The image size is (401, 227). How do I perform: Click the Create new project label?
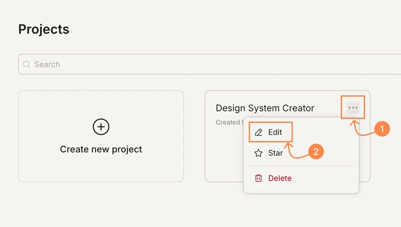tap(101, 149)
